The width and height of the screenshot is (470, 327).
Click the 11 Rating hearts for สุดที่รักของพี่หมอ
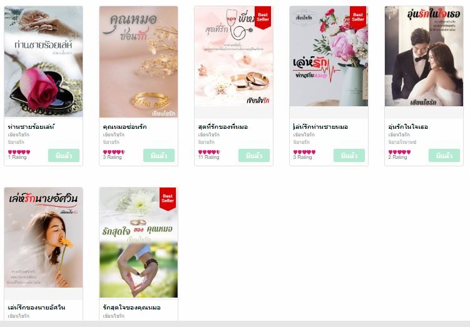[x=209, y=152]
